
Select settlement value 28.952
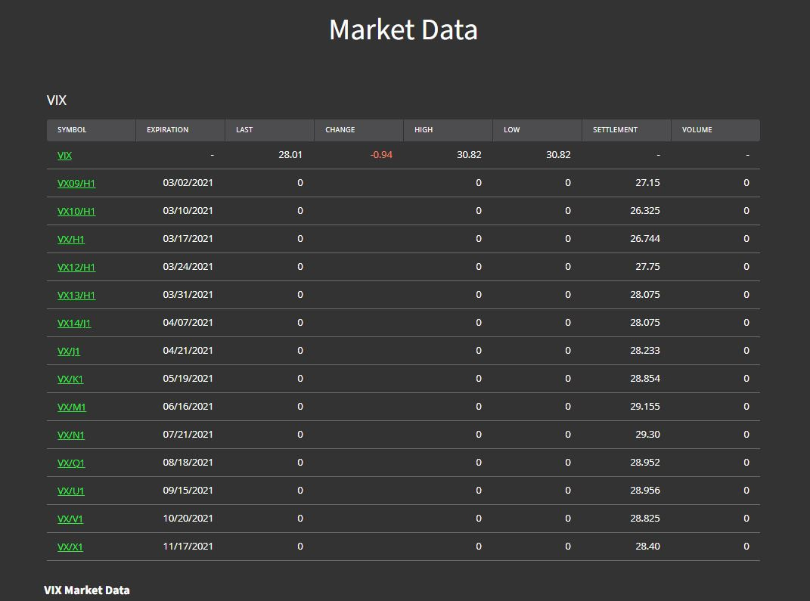pos(645,462)
